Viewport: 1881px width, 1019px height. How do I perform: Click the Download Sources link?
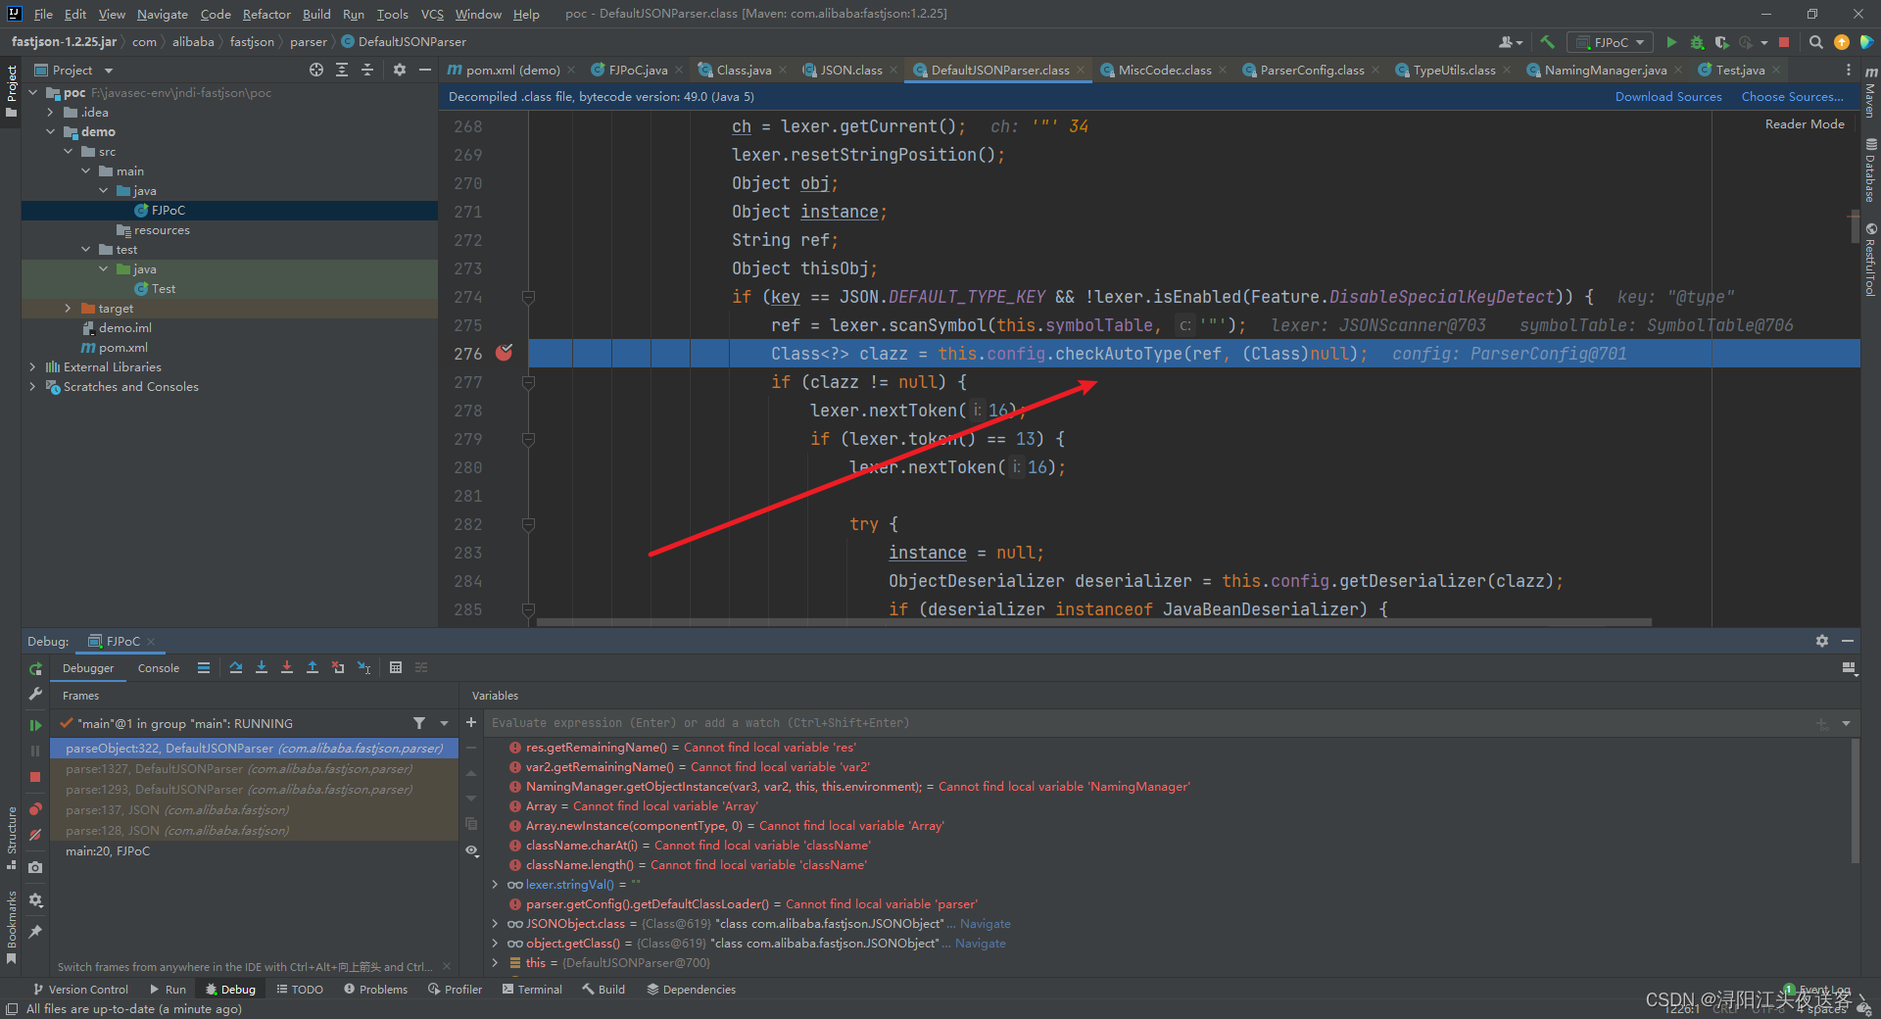(1667, 96)
